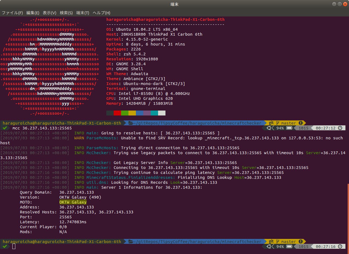Click the terminal's vertical scrollbar handle

click(348, 218)
